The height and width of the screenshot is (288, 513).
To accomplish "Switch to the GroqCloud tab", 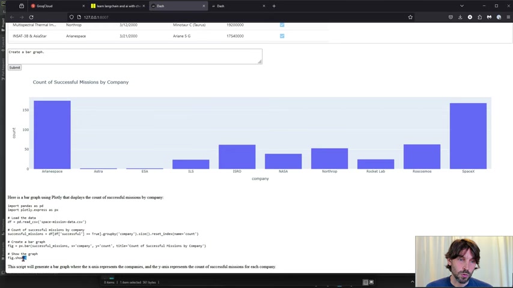I will [x=58, y=6].
